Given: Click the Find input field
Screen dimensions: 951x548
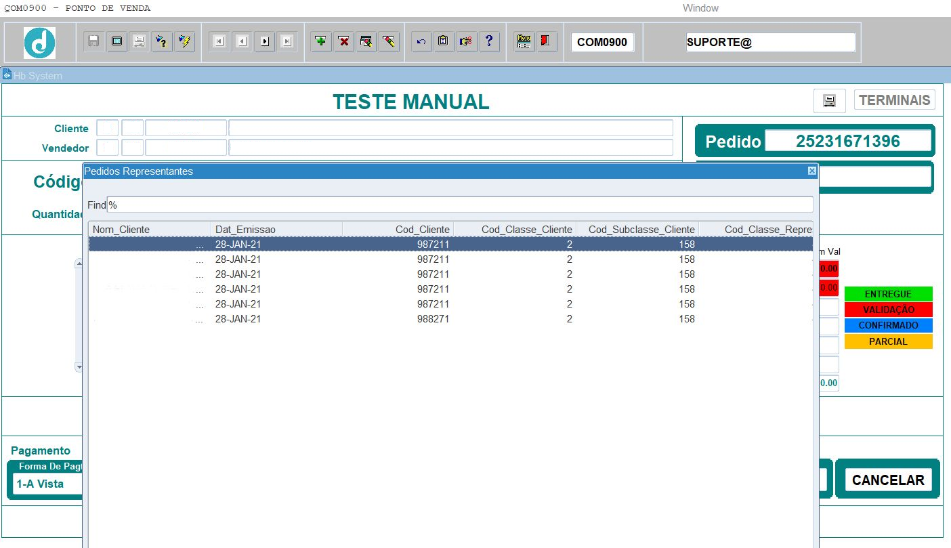Looking at the screenshot, I should (x=460, y=205).
